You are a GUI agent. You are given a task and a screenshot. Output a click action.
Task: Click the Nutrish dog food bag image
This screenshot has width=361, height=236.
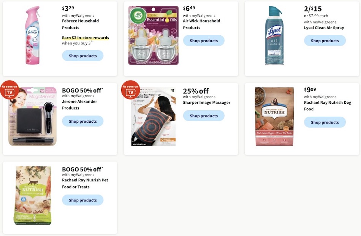274,116
